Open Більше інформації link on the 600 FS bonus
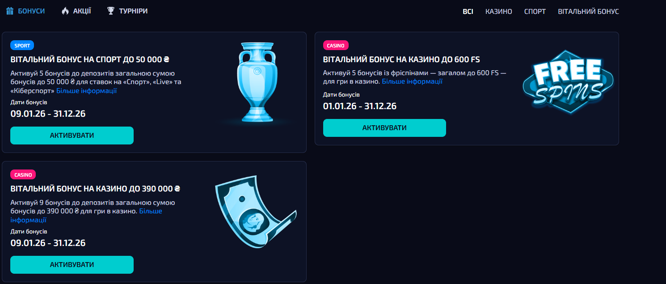666x284 pixels. click(413, 81)
